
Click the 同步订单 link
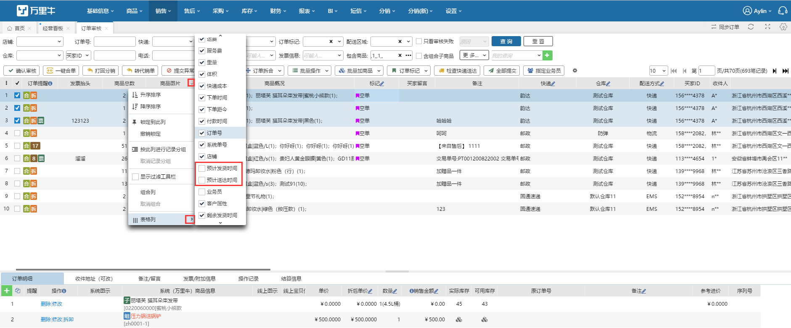tap(725, 27)
